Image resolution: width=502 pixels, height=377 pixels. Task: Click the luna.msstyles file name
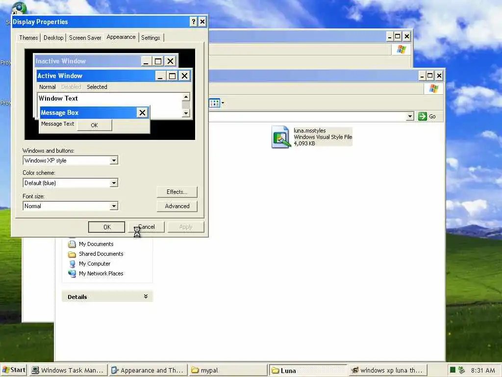coord(310,131)
